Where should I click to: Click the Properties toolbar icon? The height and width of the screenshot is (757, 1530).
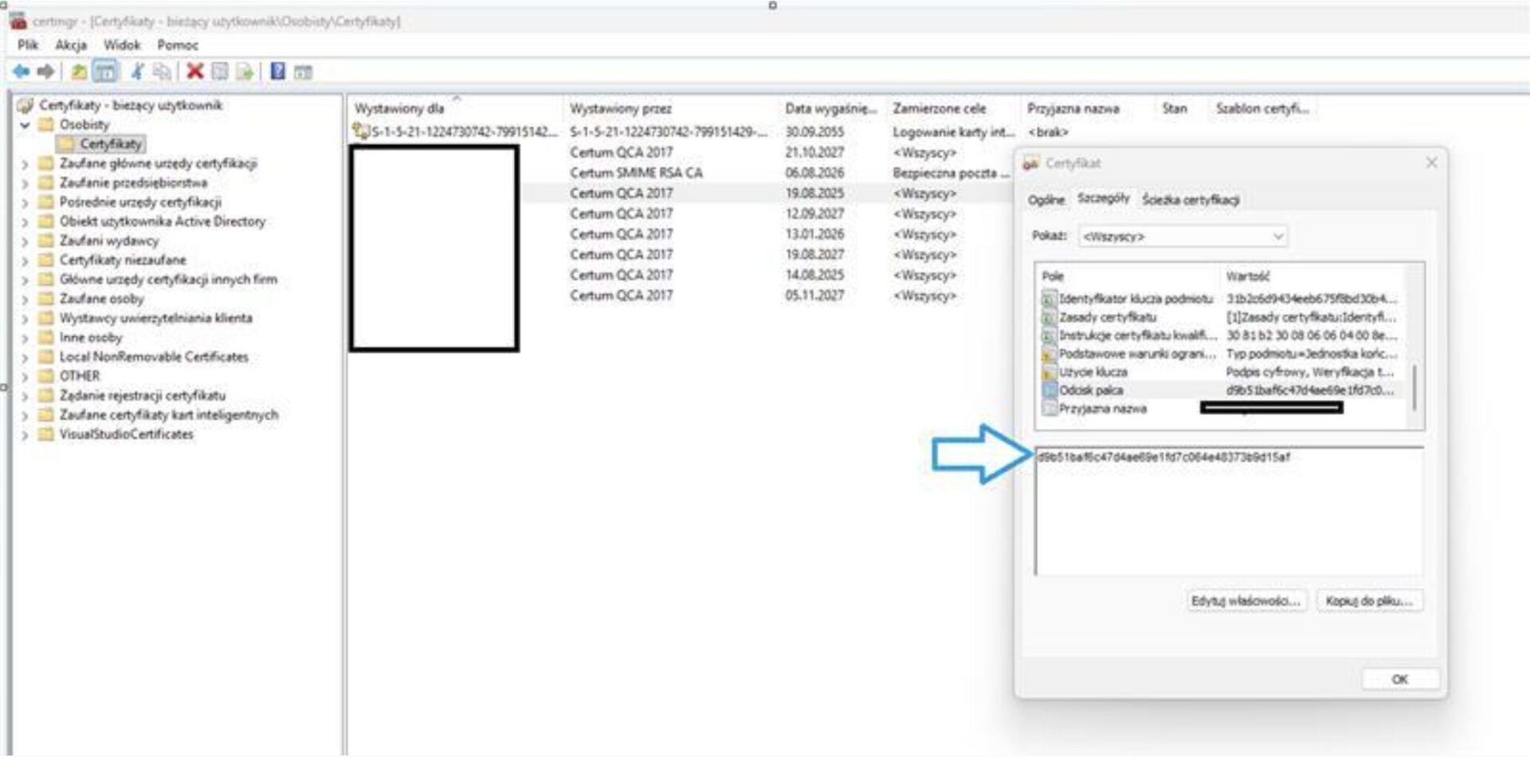220,72
